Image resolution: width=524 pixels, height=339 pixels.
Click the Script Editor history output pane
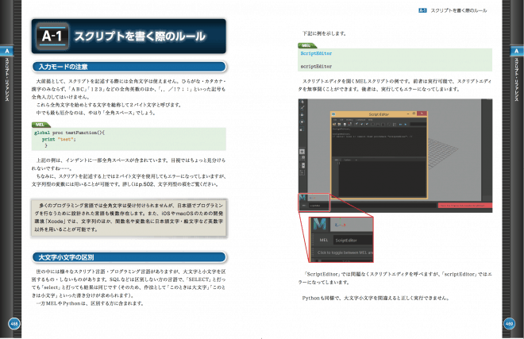tap(379, 142)
